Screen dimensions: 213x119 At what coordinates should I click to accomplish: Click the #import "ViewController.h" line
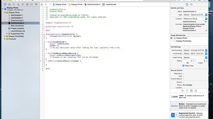[59, 23]
